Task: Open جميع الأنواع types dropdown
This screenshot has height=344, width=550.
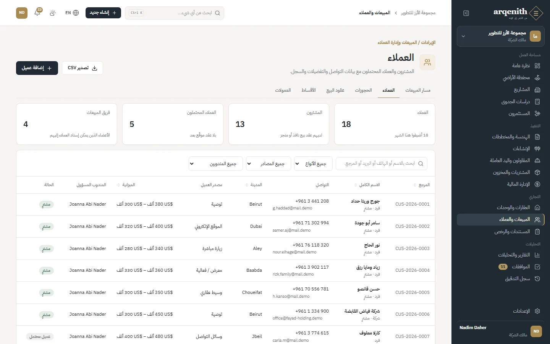Action: tap(313, 164)
